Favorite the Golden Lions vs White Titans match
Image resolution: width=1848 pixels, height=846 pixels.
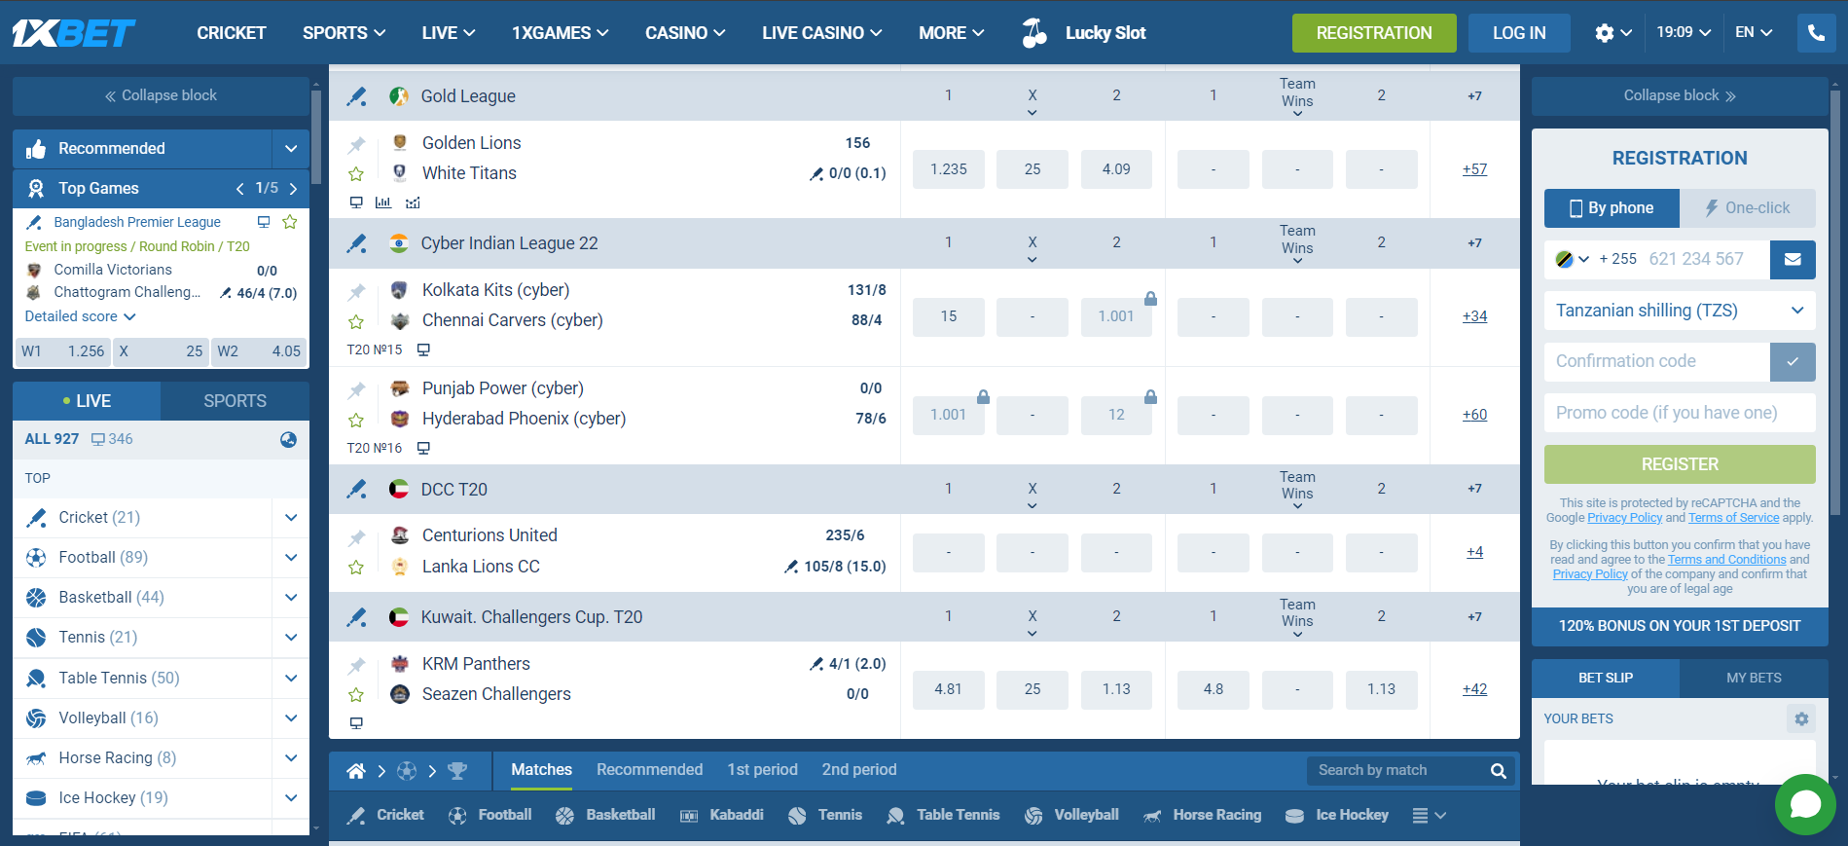click(x=356, y=174)
